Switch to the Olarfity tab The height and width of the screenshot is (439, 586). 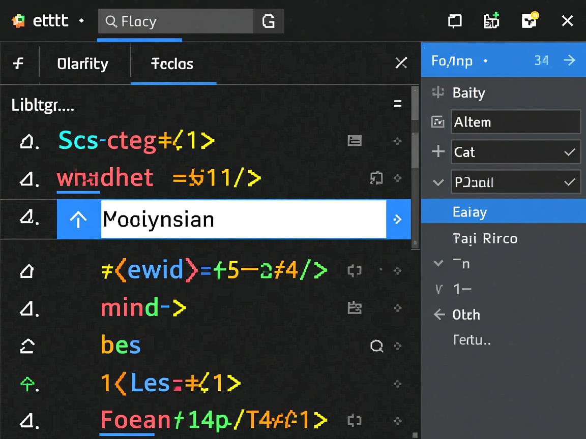pyautogui.click(x=82, y=64)
